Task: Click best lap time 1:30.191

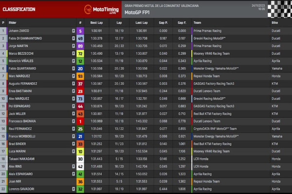Action: point(96,31)
